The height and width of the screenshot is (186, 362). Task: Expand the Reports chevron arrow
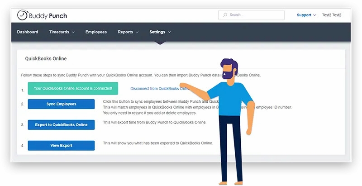point(137,32)
